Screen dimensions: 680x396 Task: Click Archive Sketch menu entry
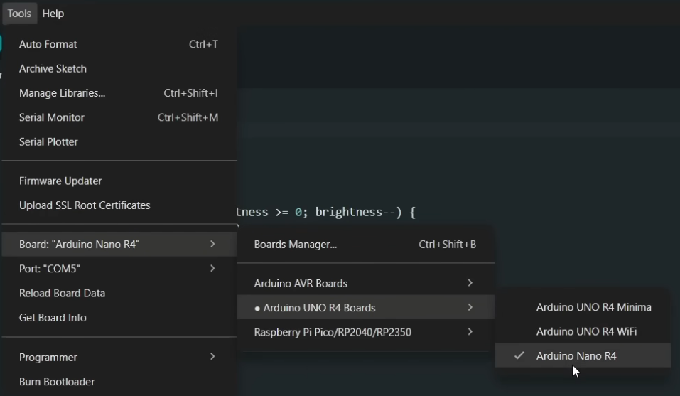(53, 69)
